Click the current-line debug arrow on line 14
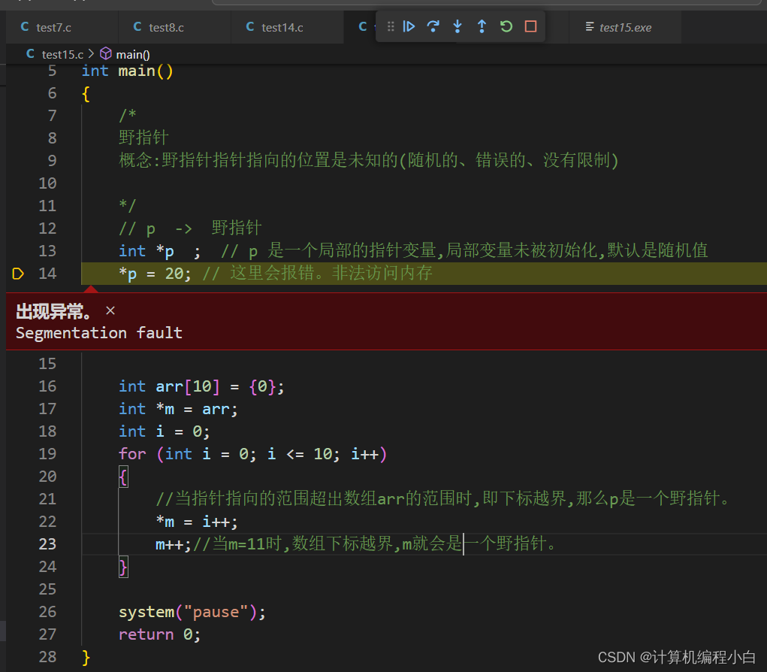 point(17,274)
